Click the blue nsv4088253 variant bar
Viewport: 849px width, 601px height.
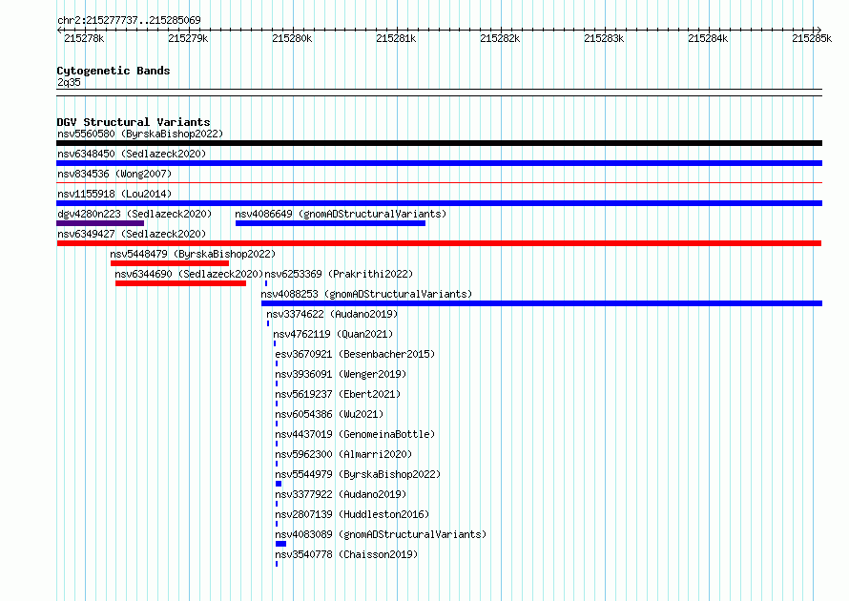(542, 303)
